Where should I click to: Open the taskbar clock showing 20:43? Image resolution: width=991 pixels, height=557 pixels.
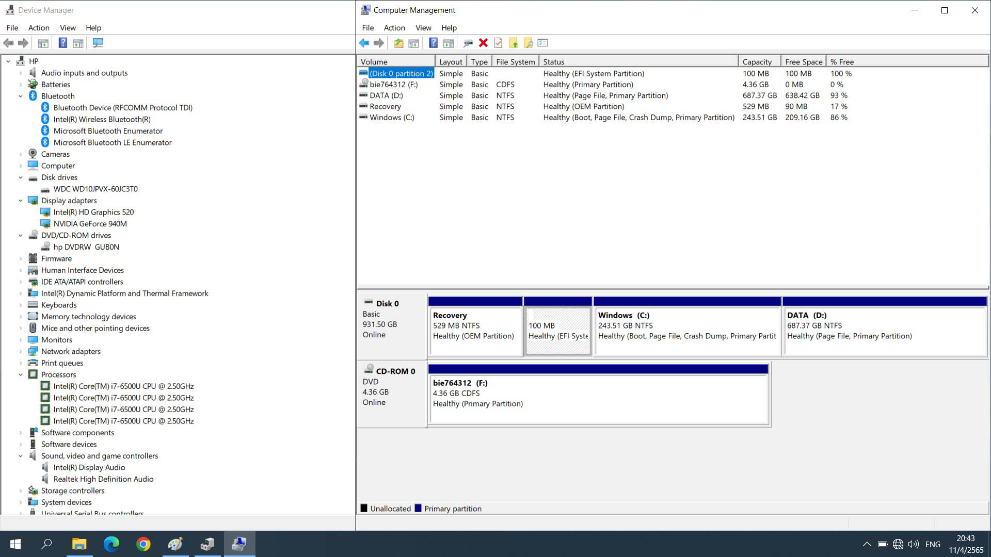(x=966, y=544)
